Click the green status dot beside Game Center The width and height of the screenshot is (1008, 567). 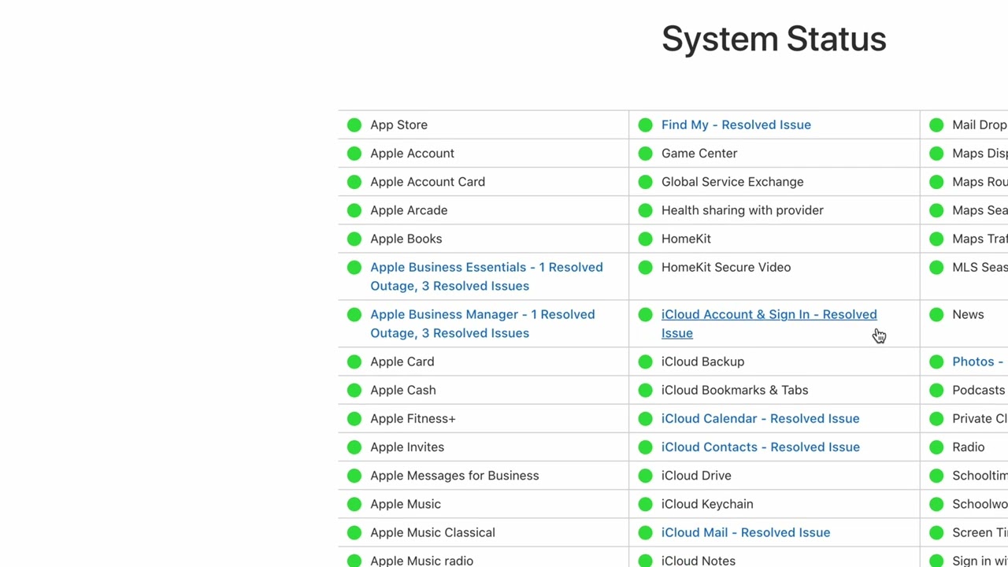click(x=646, y=154)
